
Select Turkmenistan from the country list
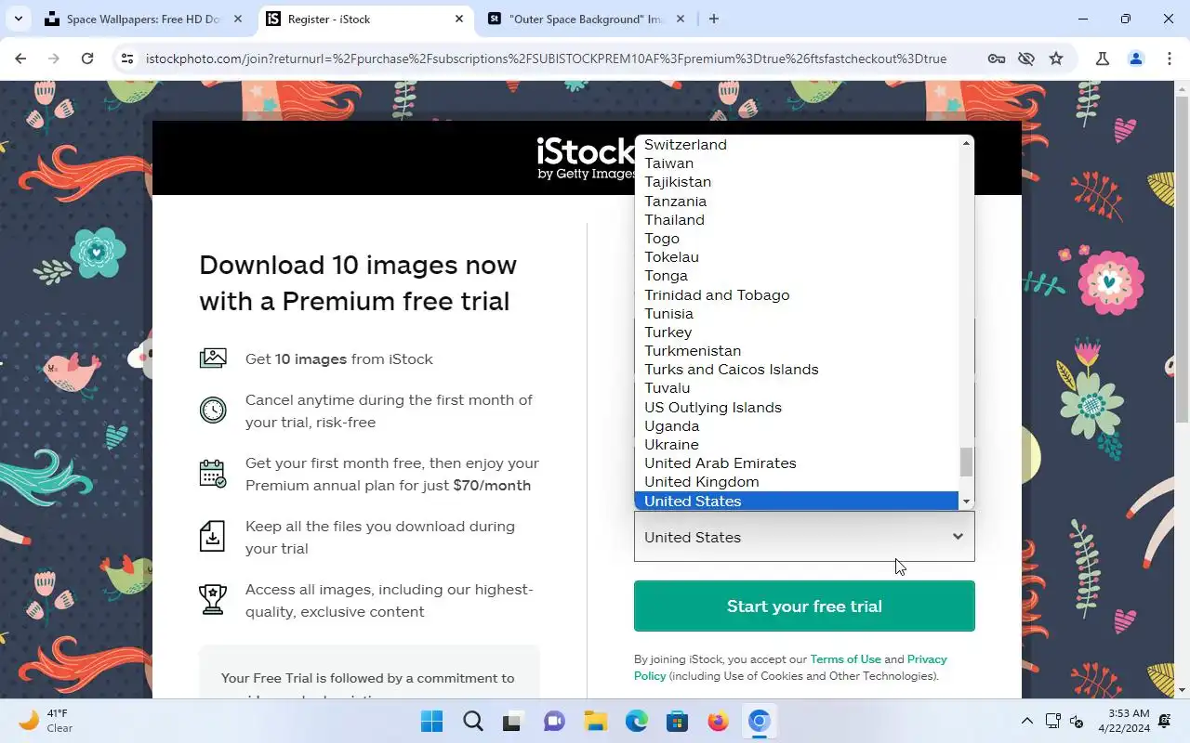(x=797, y=351)
